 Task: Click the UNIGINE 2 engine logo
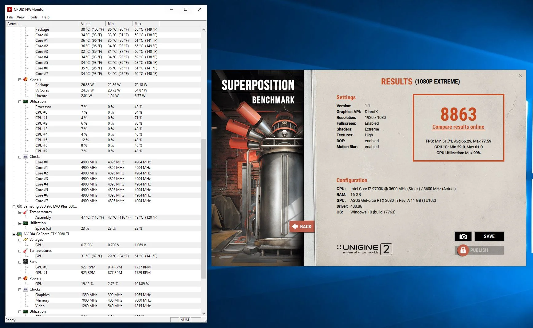pos(365,249)
